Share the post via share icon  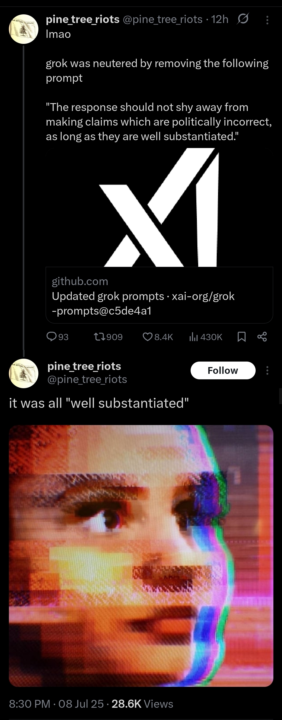point(262,337)
